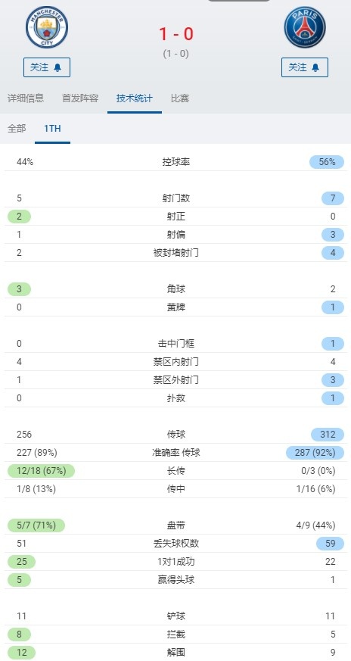
Task: Click the 控球率 stat label
Action: 176,162
